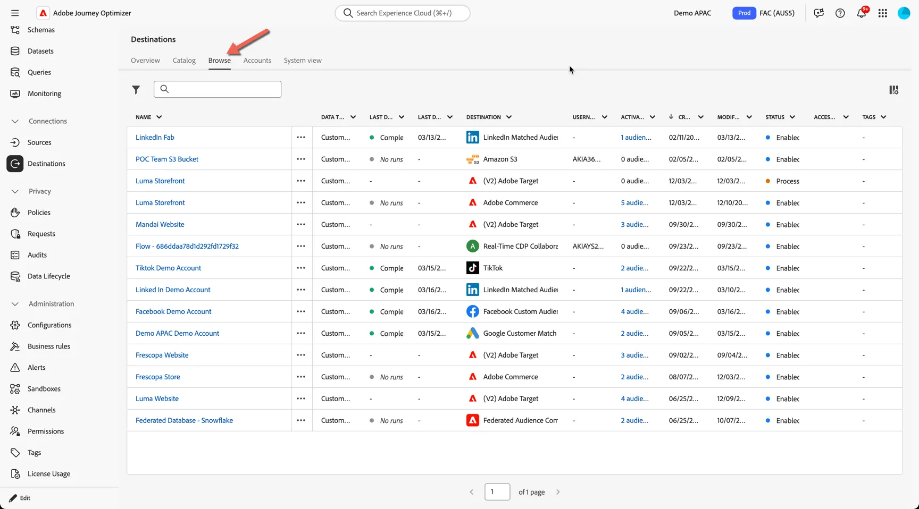The width and height of the screenshot is (919, 509).
Task: Open the user profile avatar
Action: click(x=904, y=13)
